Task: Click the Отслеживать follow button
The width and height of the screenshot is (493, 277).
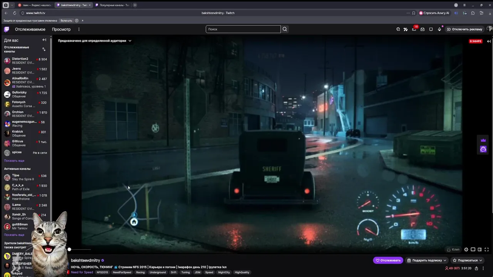Action: point(388,260)
